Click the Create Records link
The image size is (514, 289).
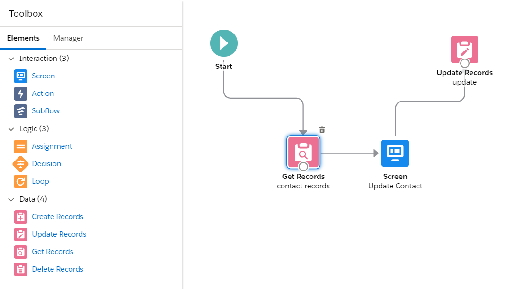[x=58, y=217]
